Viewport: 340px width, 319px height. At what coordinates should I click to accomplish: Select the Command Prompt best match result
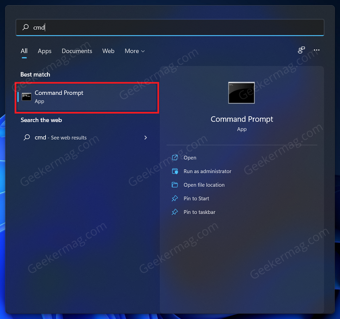pyautogui.click(x=87, y=97)
